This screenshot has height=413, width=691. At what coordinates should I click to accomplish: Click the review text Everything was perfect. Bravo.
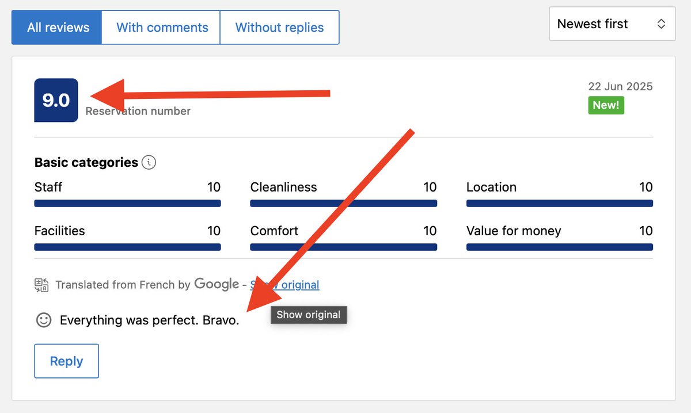pos(149,320)
